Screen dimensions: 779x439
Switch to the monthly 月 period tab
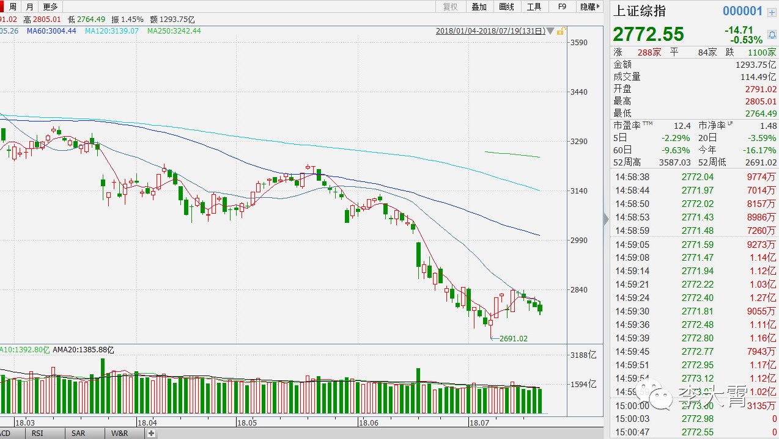30,7
